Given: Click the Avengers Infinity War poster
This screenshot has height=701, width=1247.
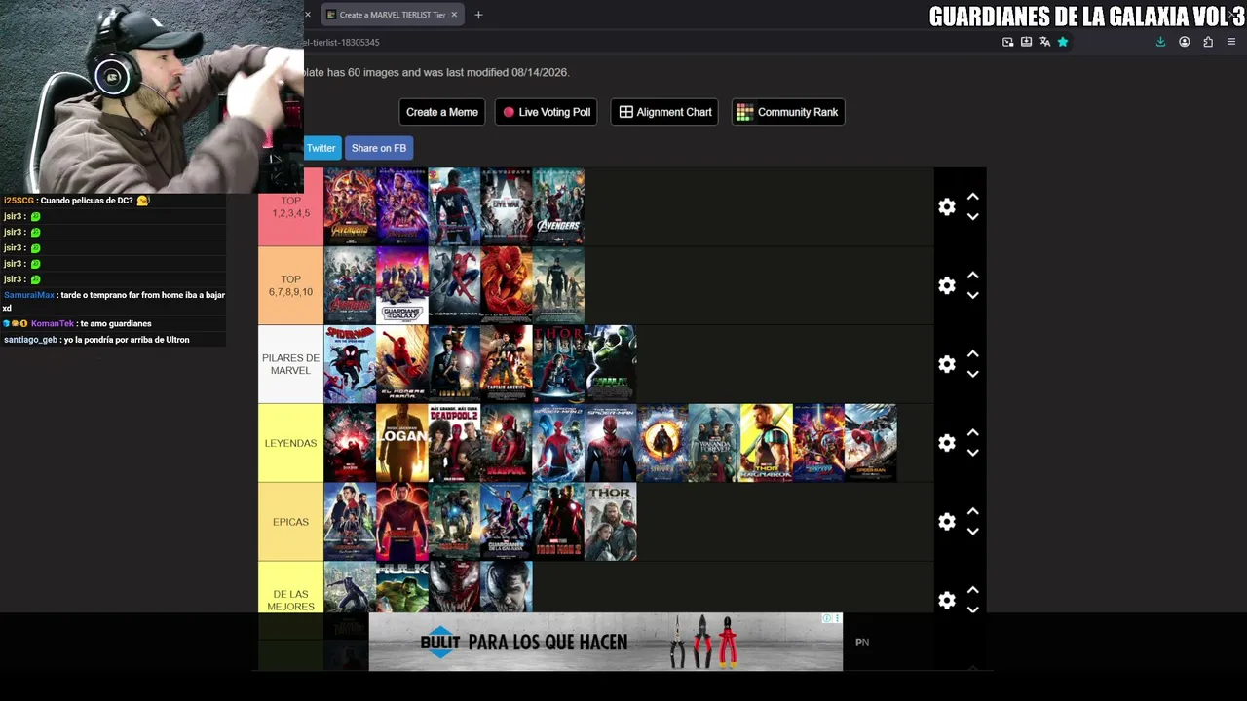Looking at the screenshot, I should 350,206.
